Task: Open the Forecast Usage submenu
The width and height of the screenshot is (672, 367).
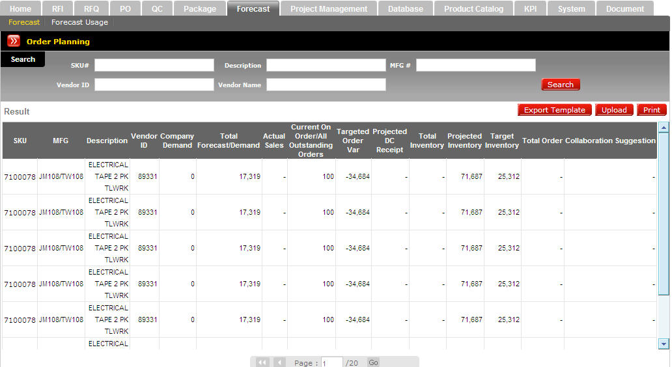Action: click(x=79, y=22)
